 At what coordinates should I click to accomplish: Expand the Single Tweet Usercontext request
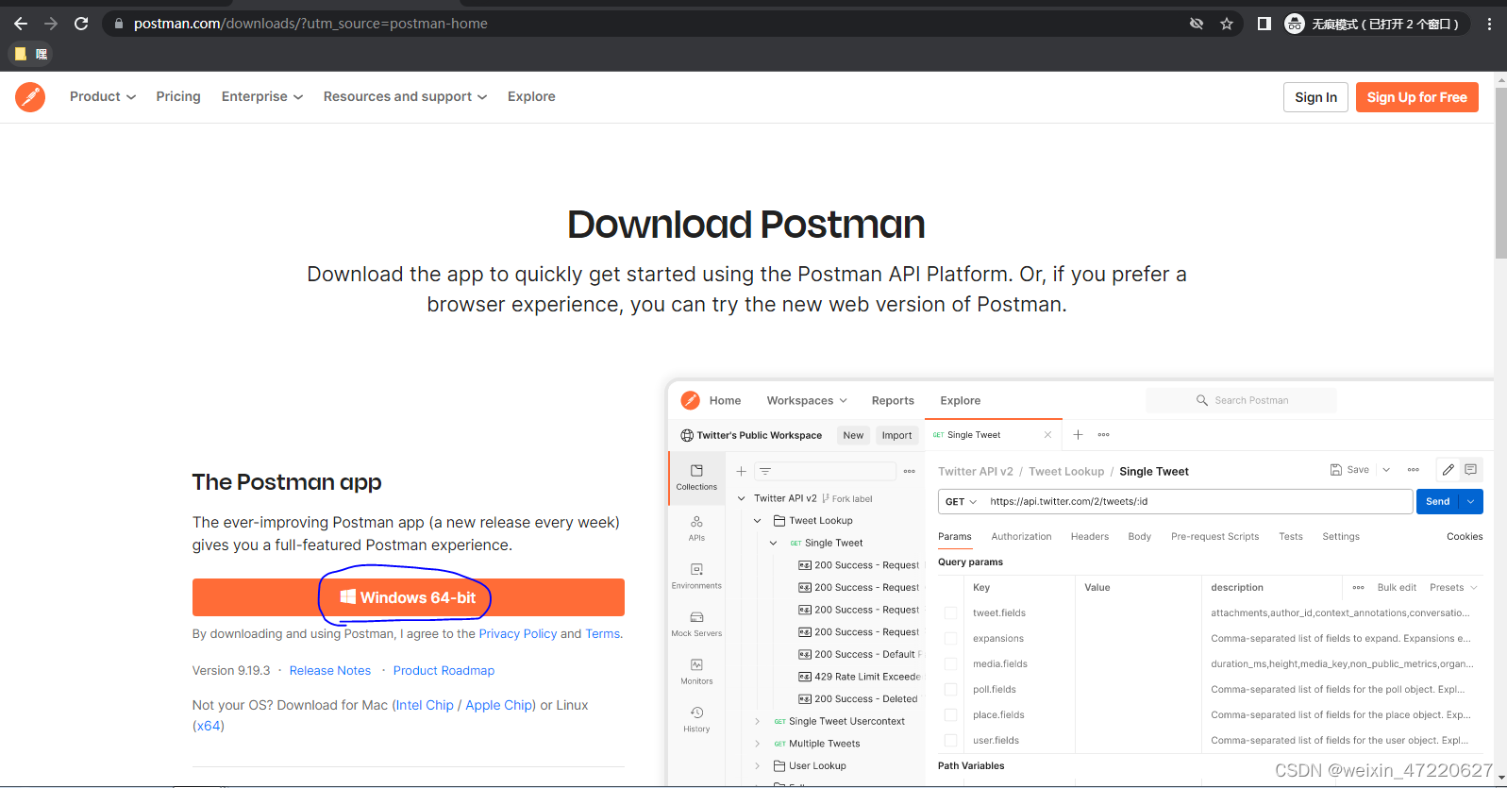tap(757, 721)
